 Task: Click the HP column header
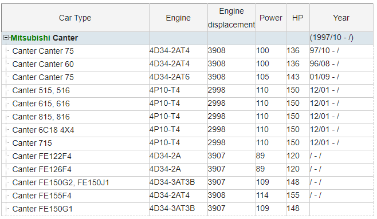298,18
